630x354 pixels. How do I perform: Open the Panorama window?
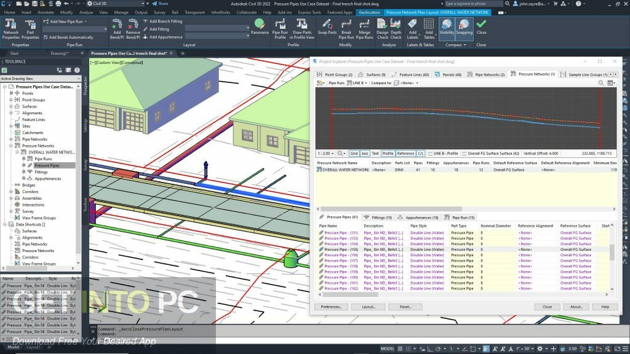[x=260, y=26]
